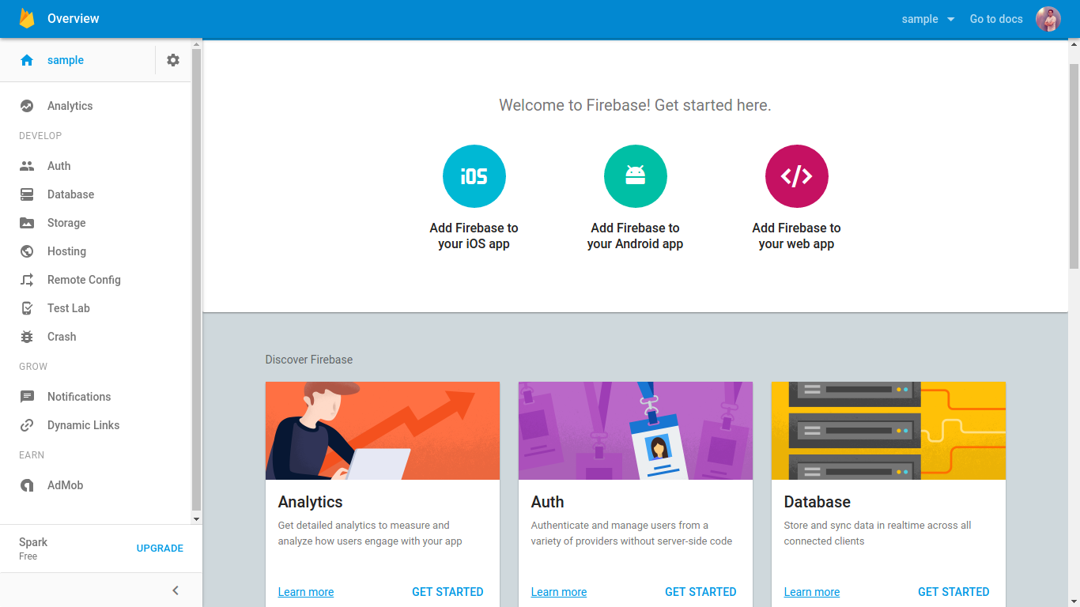Click the Discover Firebase heading
1080x607 pixels.
click(x=309, y=360)
